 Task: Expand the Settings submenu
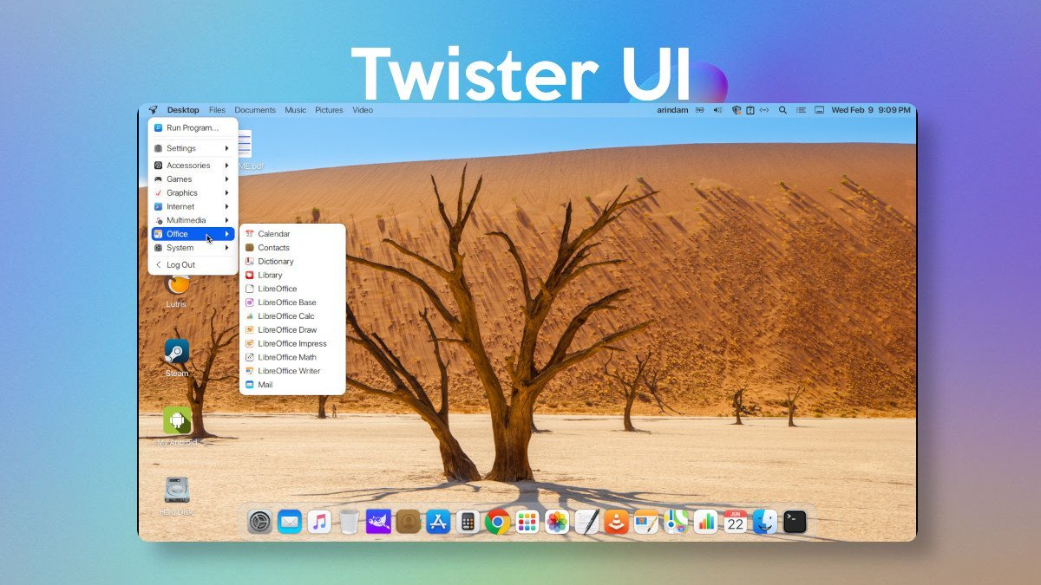tap(193, 148)
